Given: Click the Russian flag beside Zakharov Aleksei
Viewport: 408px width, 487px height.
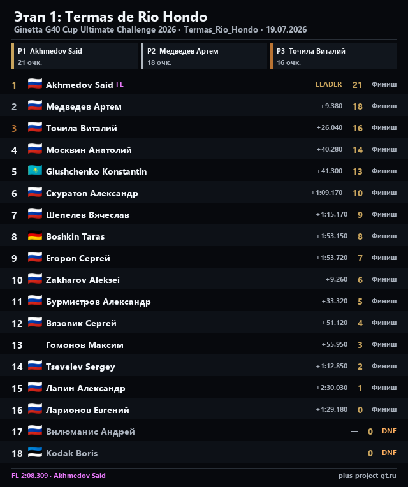Looking at the screenshot, I should click(35, 279).
